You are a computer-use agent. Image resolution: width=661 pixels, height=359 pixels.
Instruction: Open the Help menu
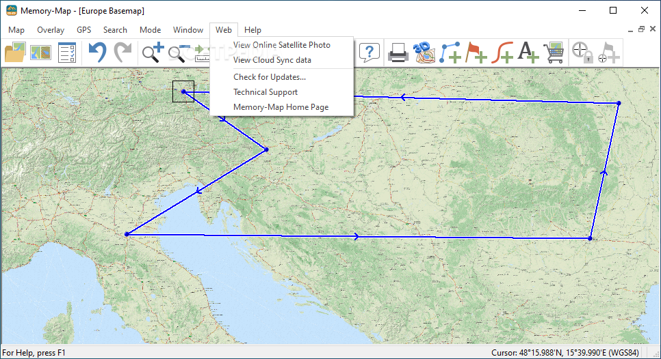(x=252, y=30)
